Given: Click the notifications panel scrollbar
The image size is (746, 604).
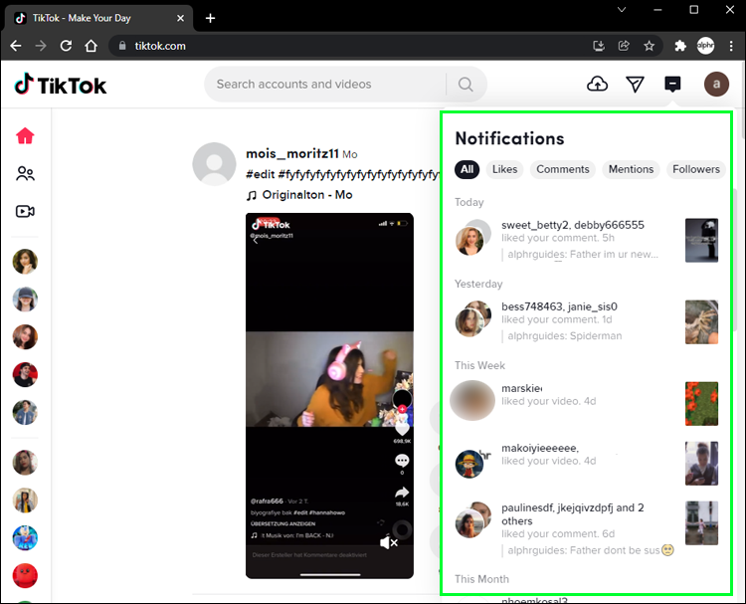Looking at the screenshot, I should 735,262.
